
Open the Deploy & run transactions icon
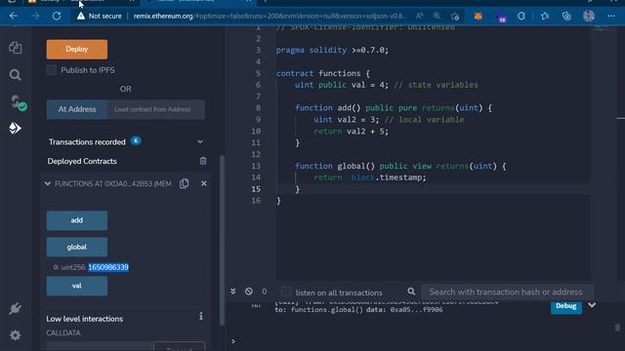(15, 128)
